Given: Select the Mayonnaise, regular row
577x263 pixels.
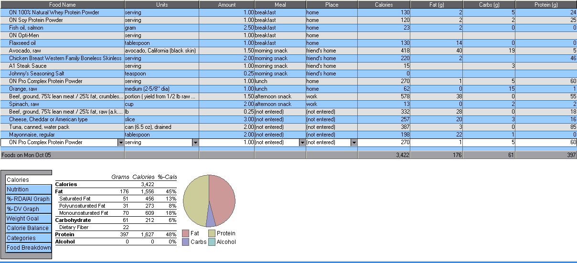Looking at the screenshot, I should [288, 135].
